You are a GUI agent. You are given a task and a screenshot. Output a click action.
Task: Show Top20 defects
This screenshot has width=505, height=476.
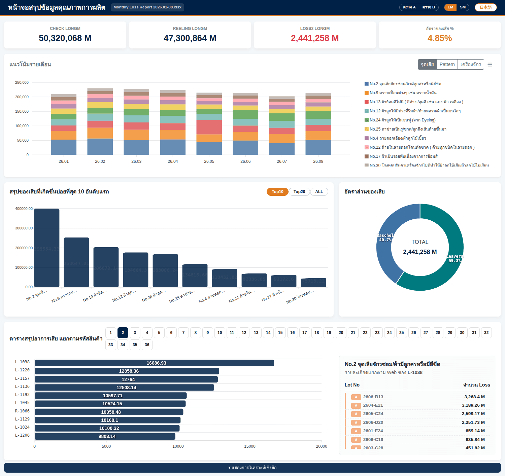pyautogui.click(x=299, y=192)
